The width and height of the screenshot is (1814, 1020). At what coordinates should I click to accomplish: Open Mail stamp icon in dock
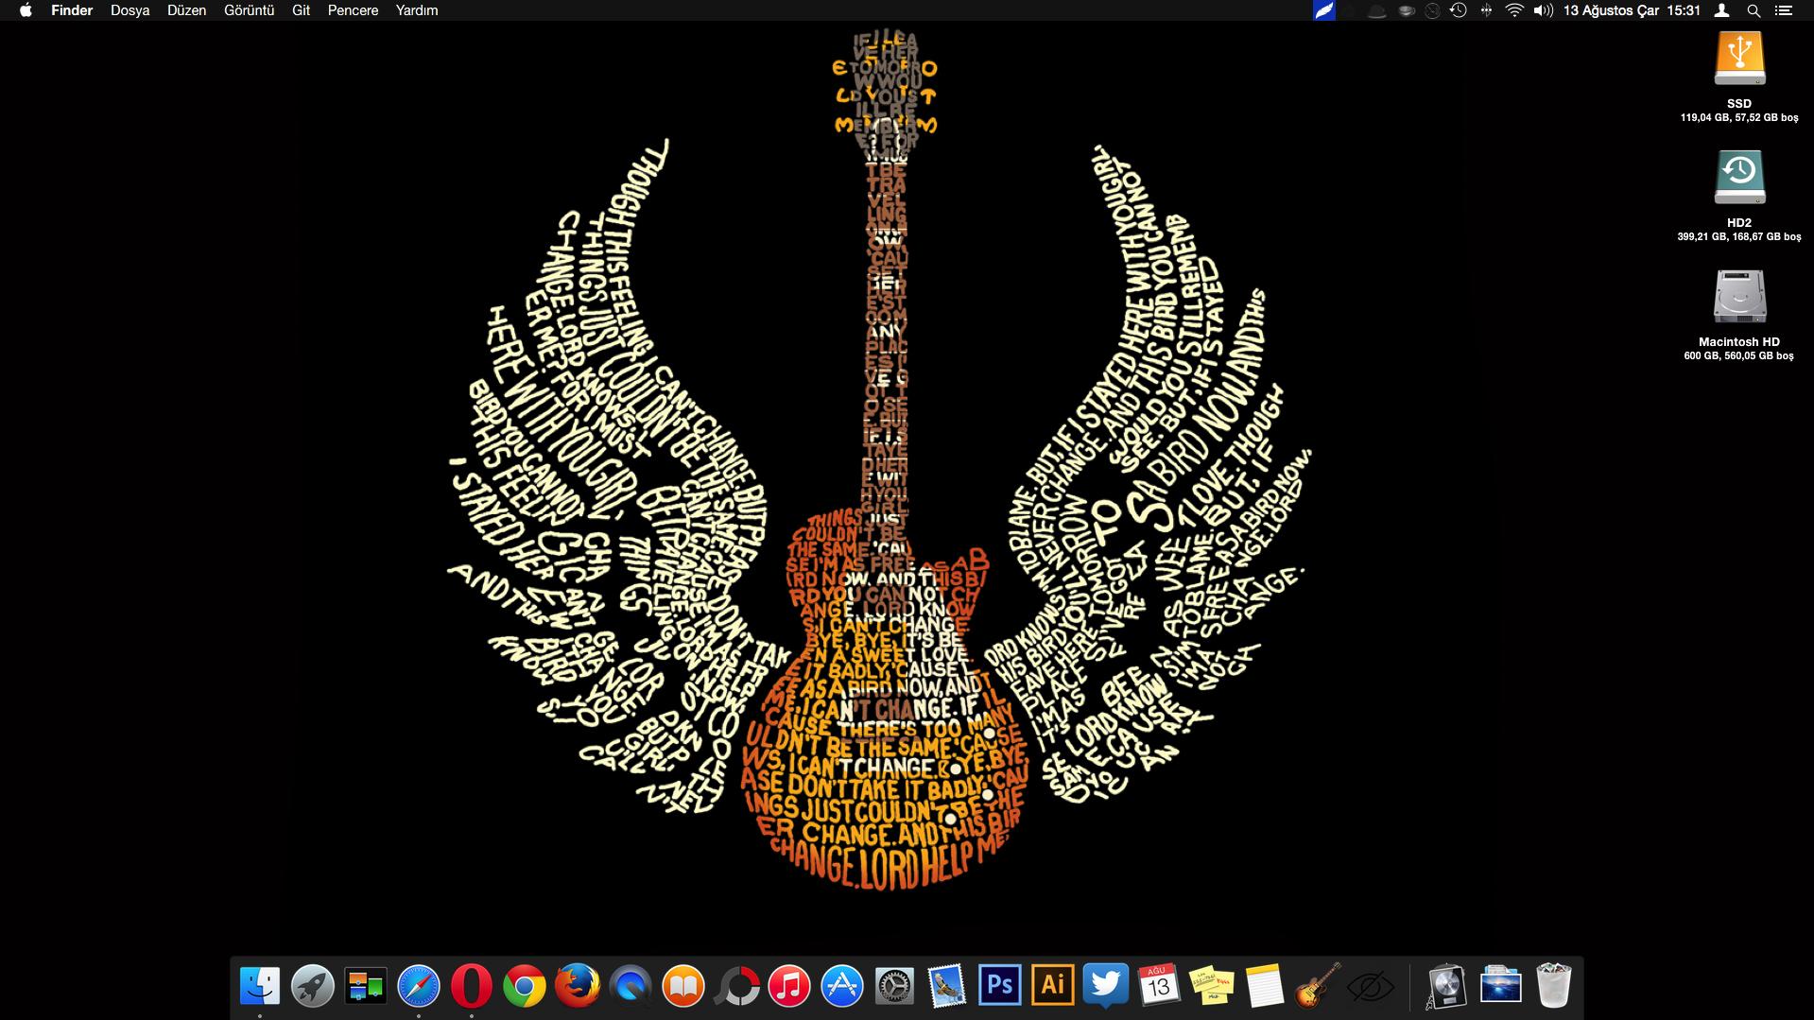(947, 987)
